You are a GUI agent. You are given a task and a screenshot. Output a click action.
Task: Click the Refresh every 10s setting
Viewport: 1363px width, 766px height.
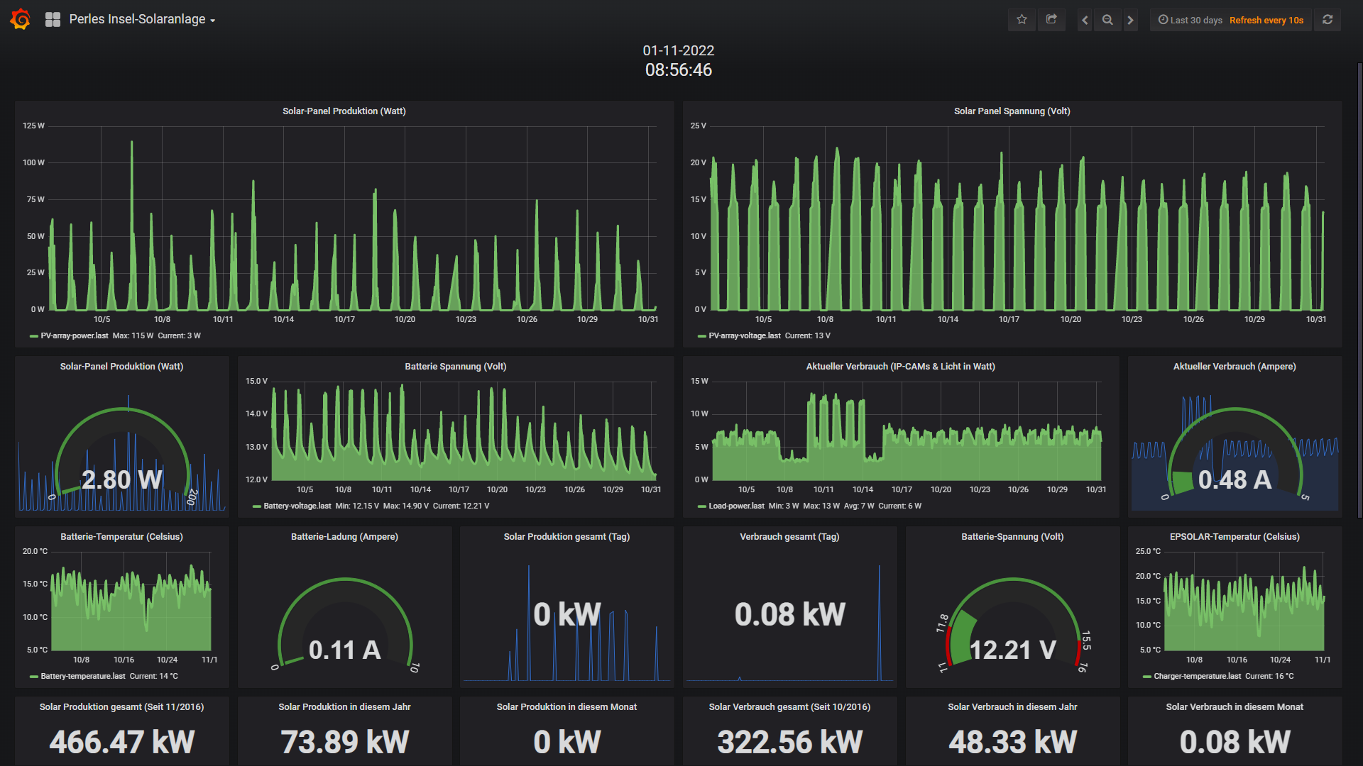pos(1266,20)
